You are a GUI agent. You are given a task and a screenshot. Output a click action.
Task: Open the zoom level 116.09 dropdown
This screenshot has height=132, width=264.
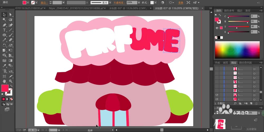click(x=39, y=130)
